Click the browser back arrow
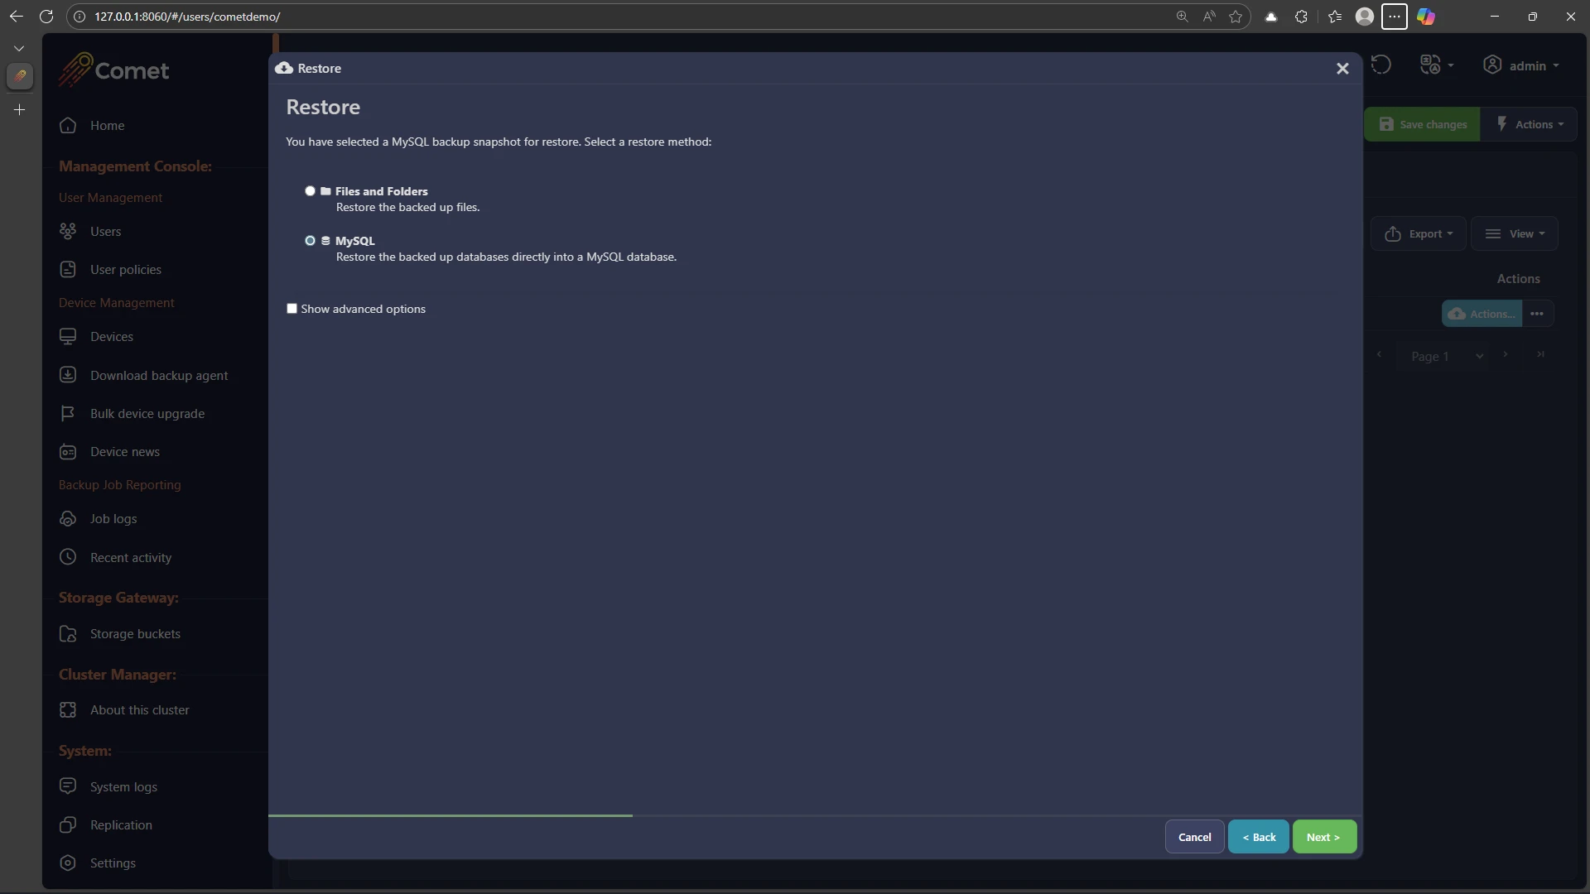The height and width of the screenshot is (894, 1590). click(x=16, y=17)
